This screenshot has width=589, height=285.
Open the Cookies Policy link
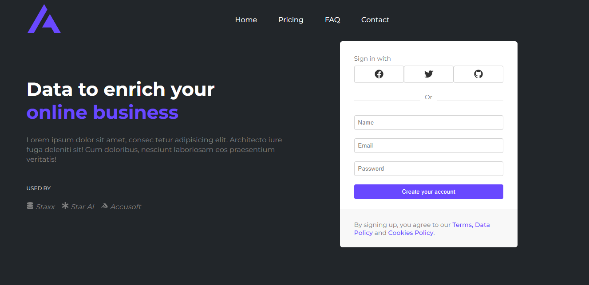pos(411,233)
